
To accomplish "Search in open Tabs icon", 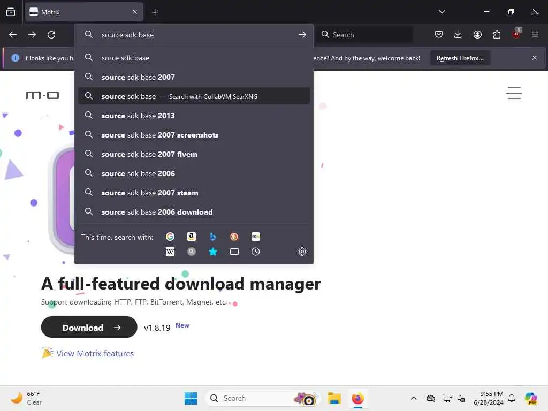I will [x=234, y=252].
